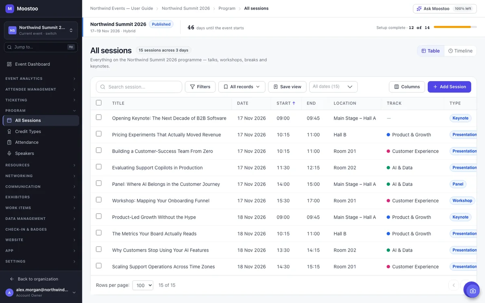485x303 pixels.
Task: Collapse the Program sidebar section
Action: [41, 111]
